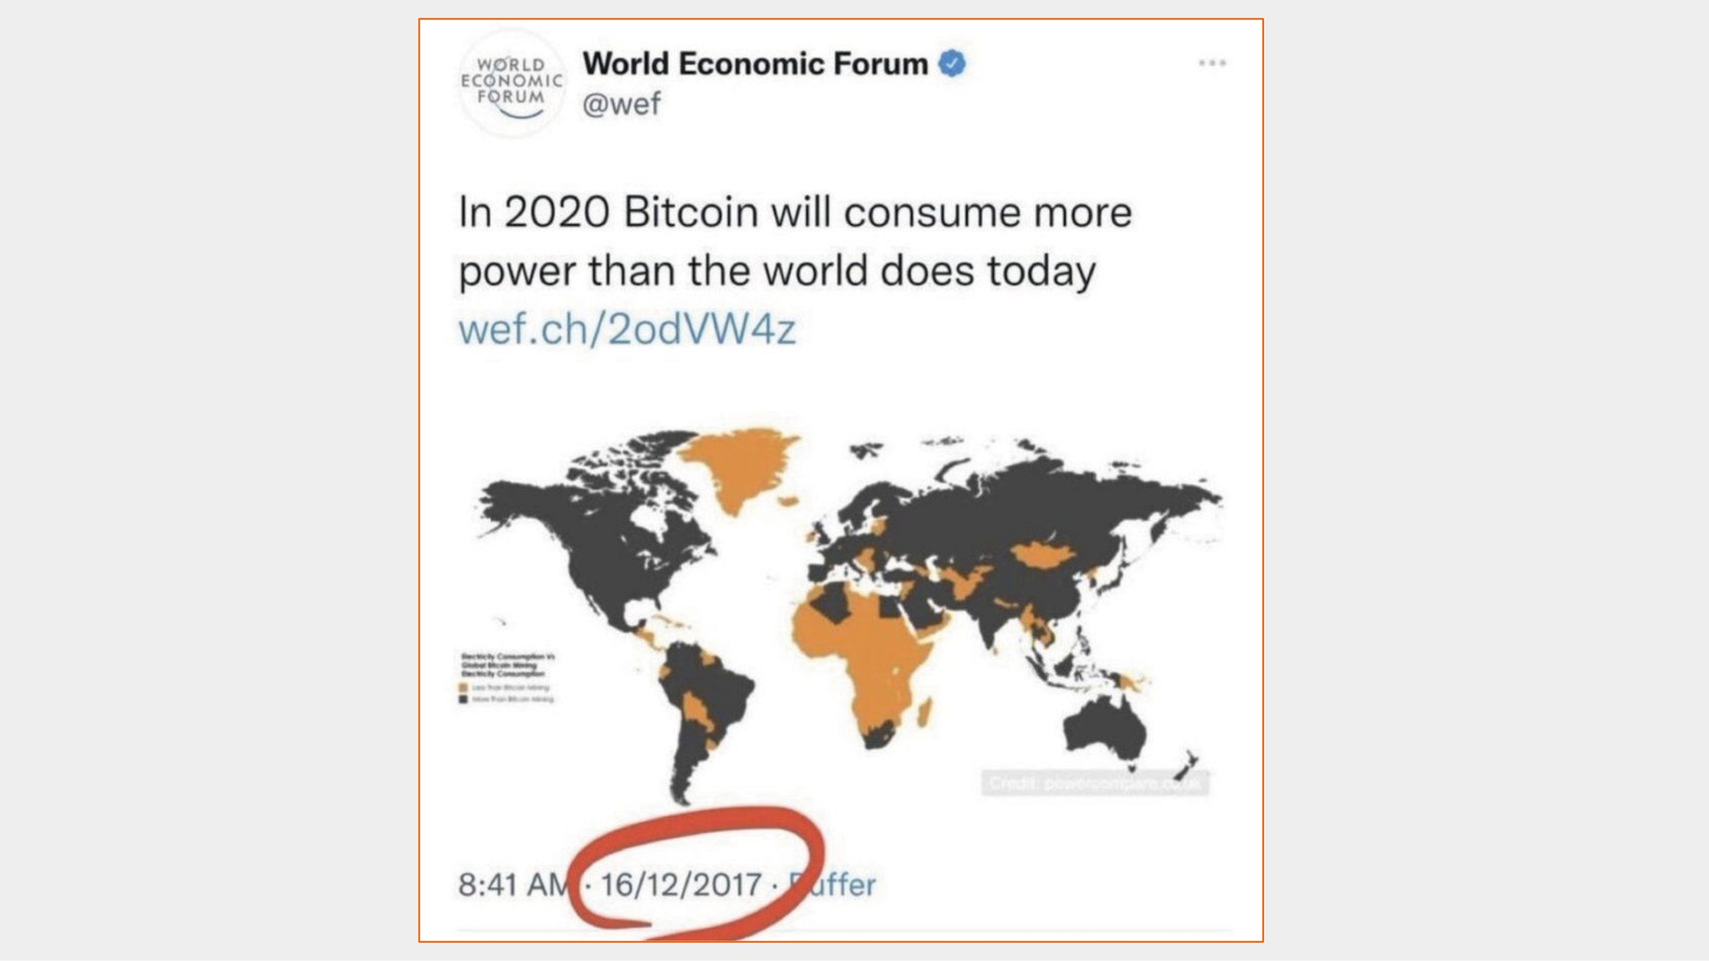
Task: Click the World Economic Forum display name
Action: (x=755, y=64)
